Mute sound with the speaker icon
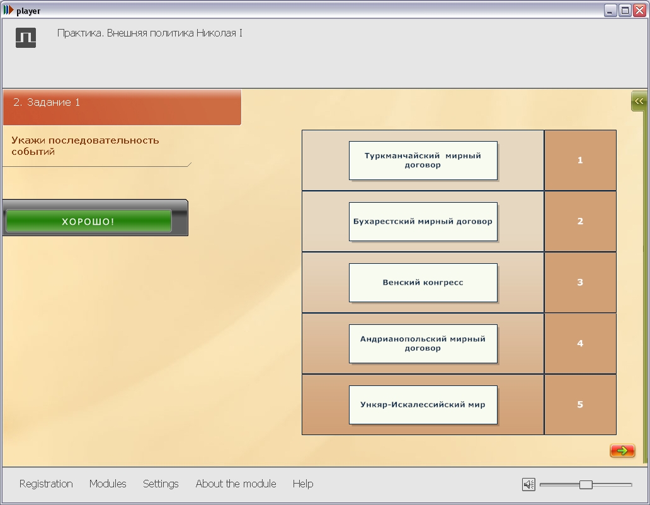 point(528,484)
